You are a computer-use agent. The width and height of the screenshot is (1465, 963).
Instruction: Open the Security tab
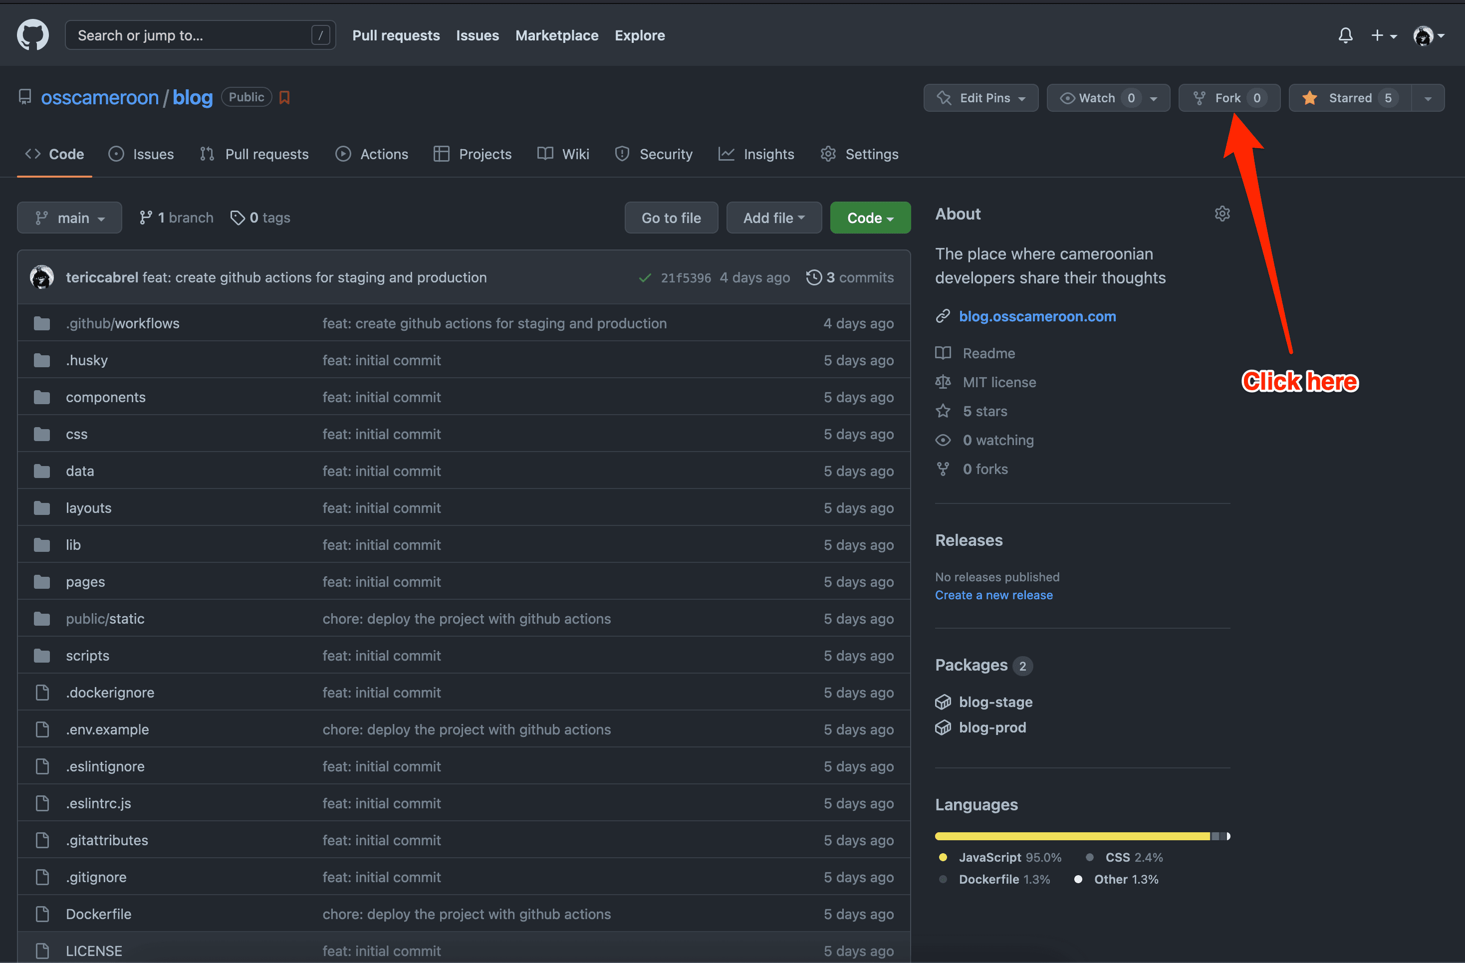tap(654, 154)
